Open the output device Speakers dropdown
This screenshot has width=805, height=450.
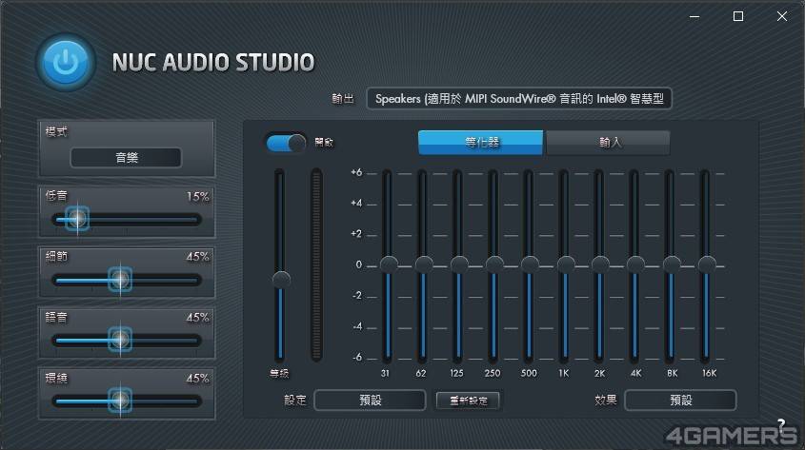click(518, 98)
